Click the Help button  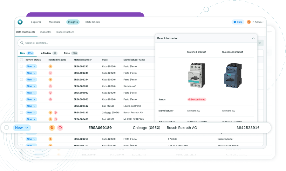coord(238,22)
